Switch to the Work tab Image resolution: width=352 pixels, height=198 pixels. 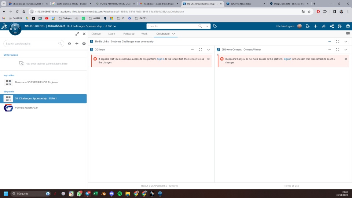point(144,34)
